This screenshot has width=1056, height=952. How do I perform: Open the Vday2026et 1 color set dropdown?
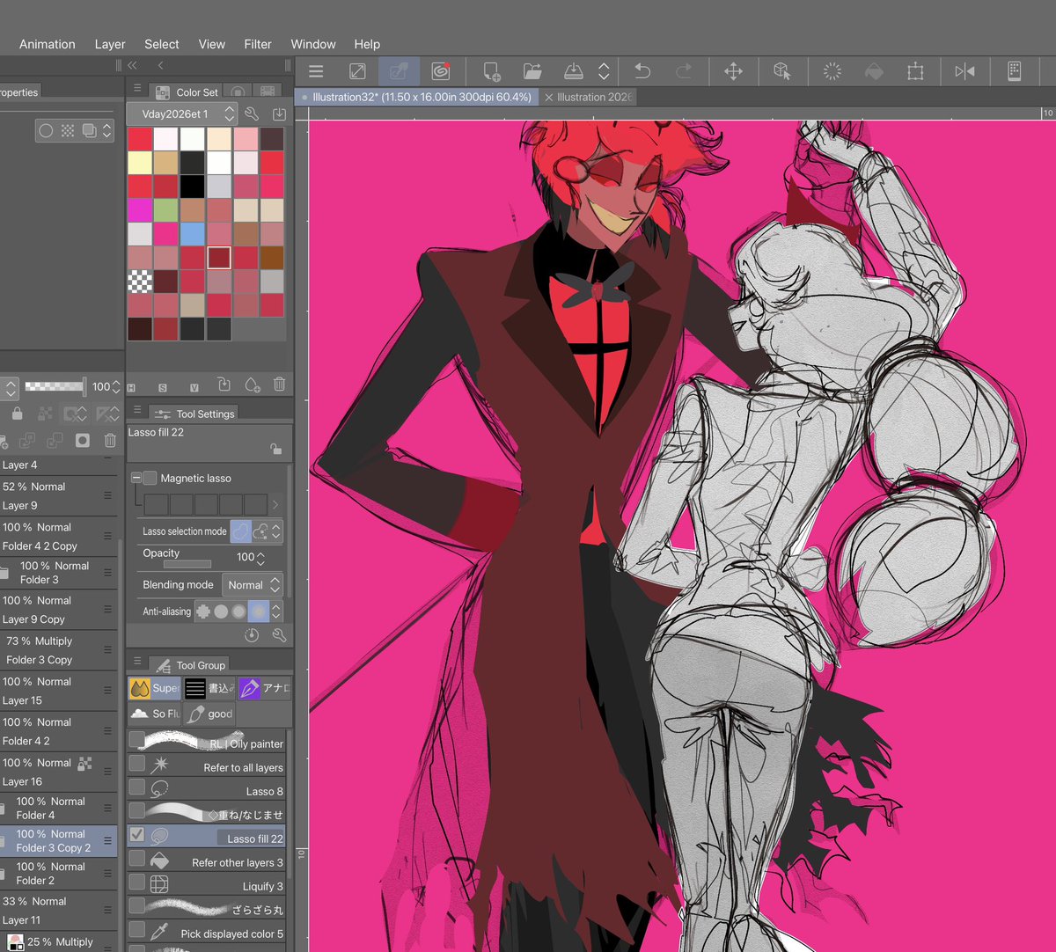tap(182, 114)
